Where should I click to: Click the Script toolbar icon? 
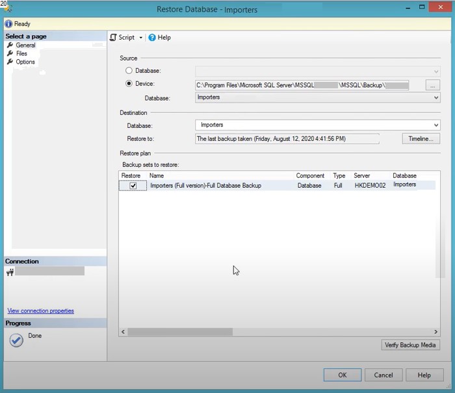[113, 38]
